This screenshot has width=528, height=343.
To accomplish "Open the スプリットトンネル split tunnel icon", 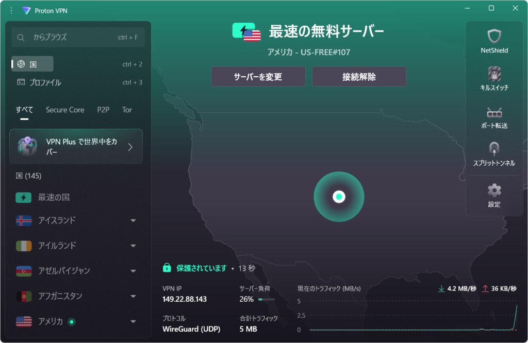I will (x=494, y=149).
